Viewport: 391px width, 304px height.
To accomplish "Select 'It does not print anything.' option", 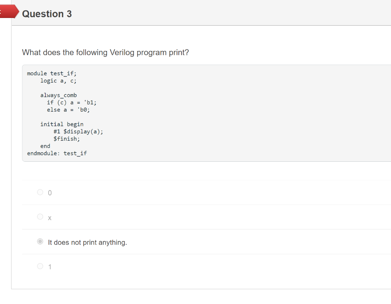I will (x=40, y=241).
